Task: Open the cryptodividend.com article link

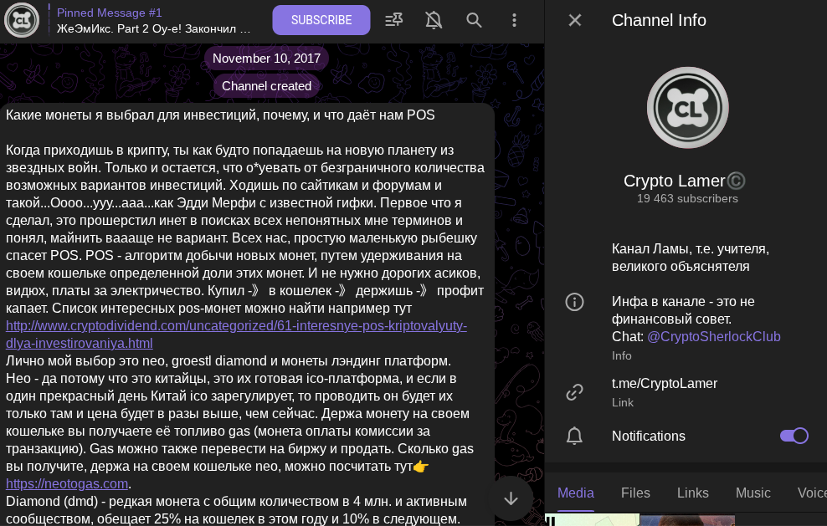Action: pyautogui.click(x=236, y=334)
